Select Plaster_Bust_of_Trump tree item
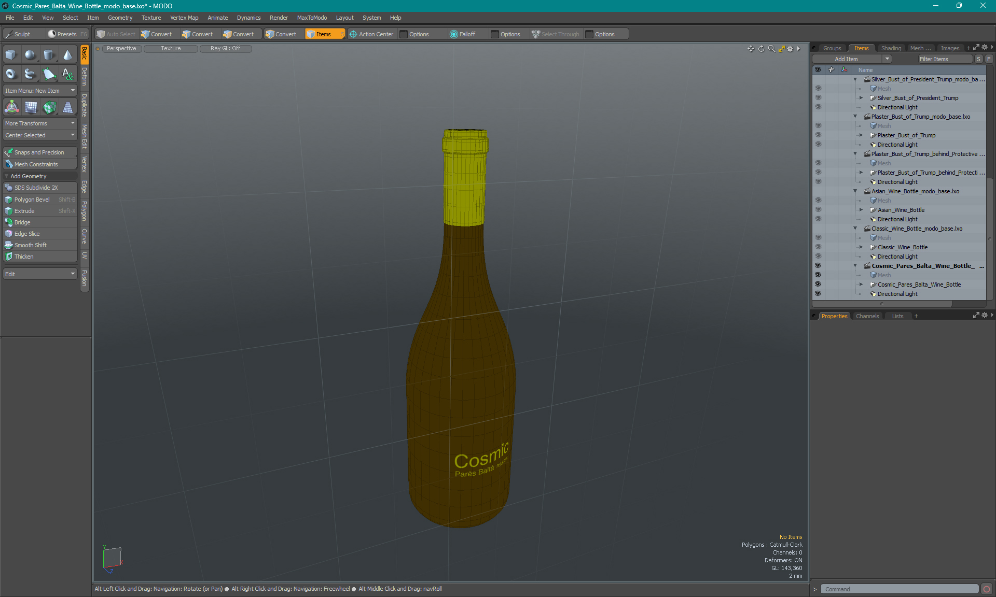The width and height of the screenshot is (996, 597). click(x=906, y=135)
